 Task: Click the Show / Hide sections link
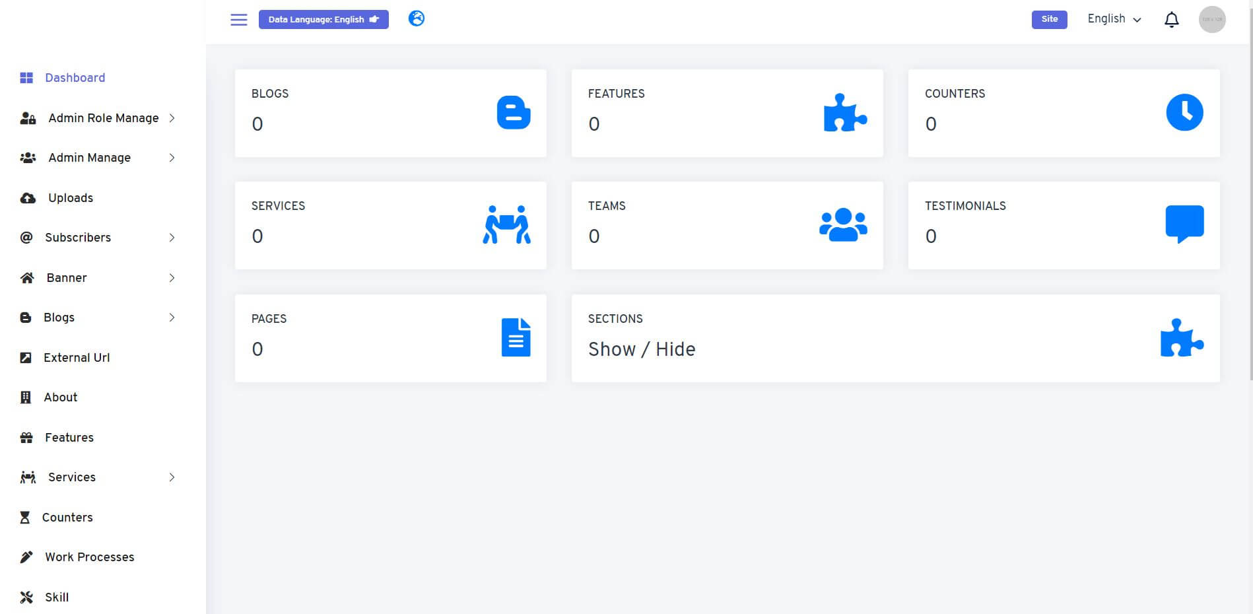point(642,349)
